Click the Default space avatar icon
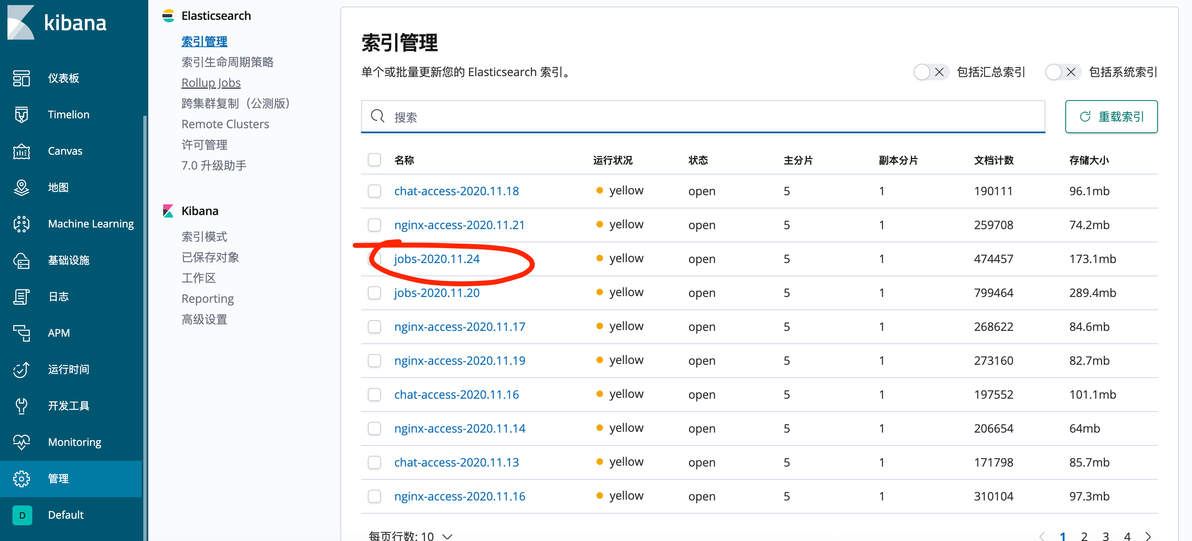The width and height of the screenshot is (1192, 541). 22,515
